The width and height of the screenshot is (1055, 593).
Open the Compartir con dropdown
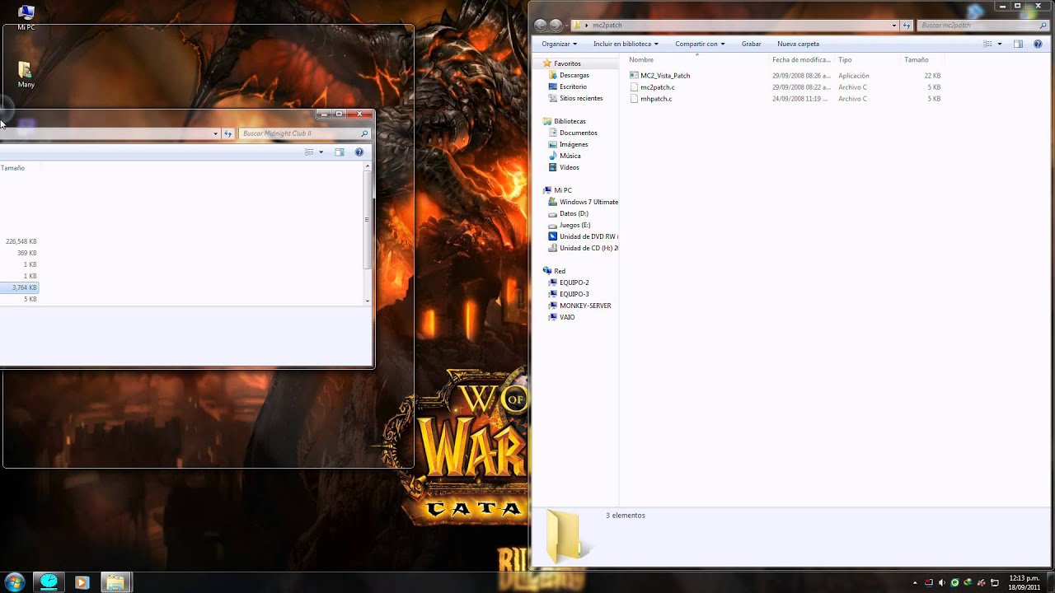[700, 44]
